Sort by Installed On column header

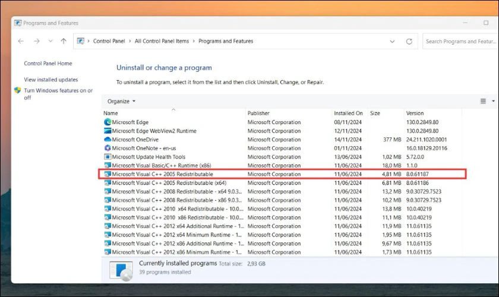[348, 113]
